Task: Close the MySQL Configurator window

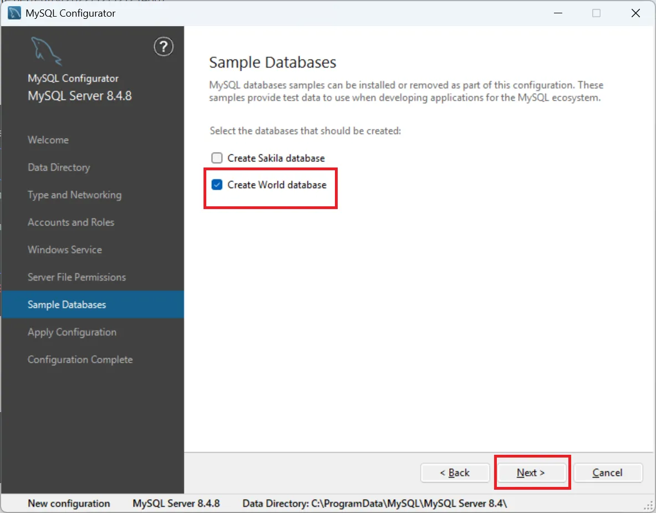Action: click(x=635, y=13)
